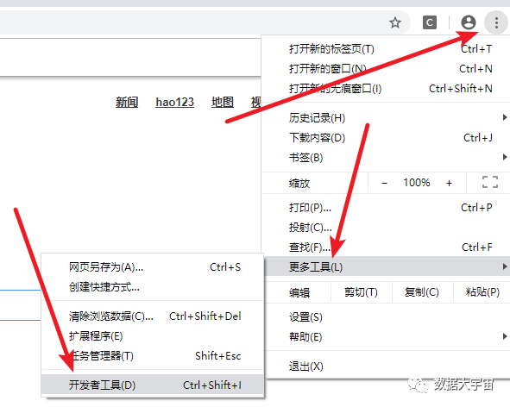Expand the 历史记录(H) submenu arrow
510x407 pixels.
(505, 117)
